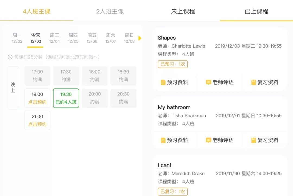Open review materials for My bathroom lesson
The width and height of the screenshot is (293, 196).
pyautogui.click(x=265, y=140)
